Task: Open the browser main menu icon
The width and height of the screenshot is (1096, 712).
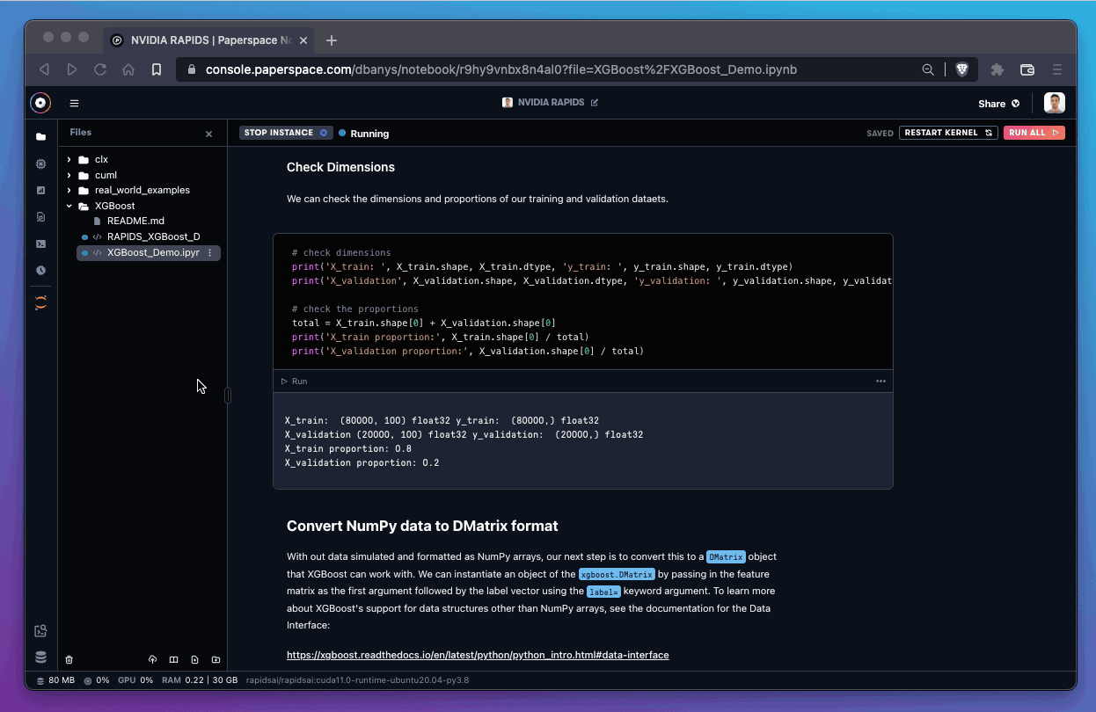Action: pos(1057,69)
